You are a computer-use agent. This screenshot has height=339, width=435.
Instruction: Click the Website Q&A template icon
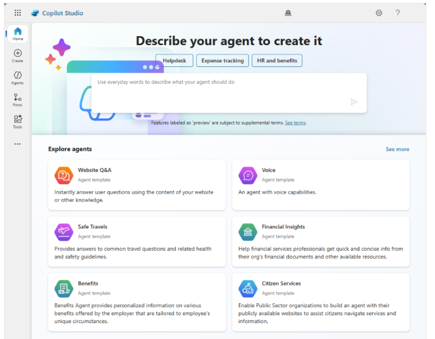tap(64, 175)
